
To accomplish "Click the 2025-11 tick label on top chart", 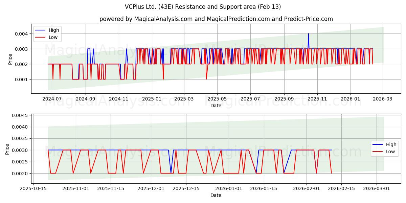I will click(317, 99).
